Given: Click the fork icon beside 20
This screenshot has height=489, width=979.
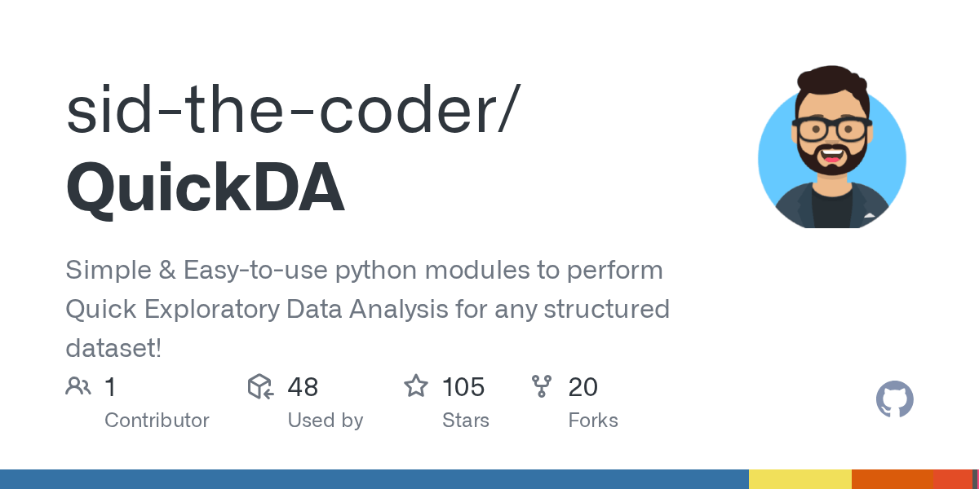Looking at the screenshot, I should [542, 386].
